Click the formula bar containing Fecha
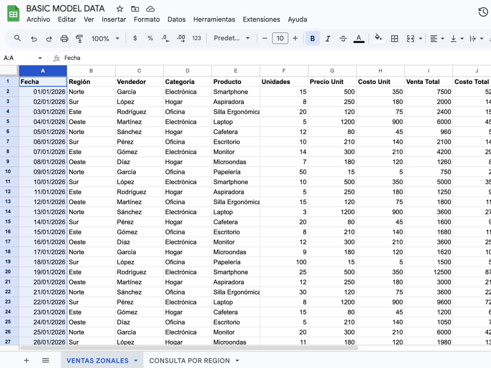The height and width of the screenshot is (368, 491). [275, 58]
